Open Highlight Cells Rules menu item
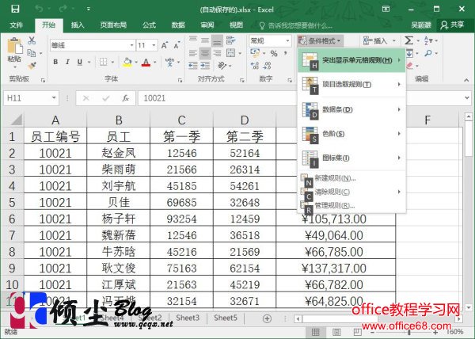 click(351, 60)
